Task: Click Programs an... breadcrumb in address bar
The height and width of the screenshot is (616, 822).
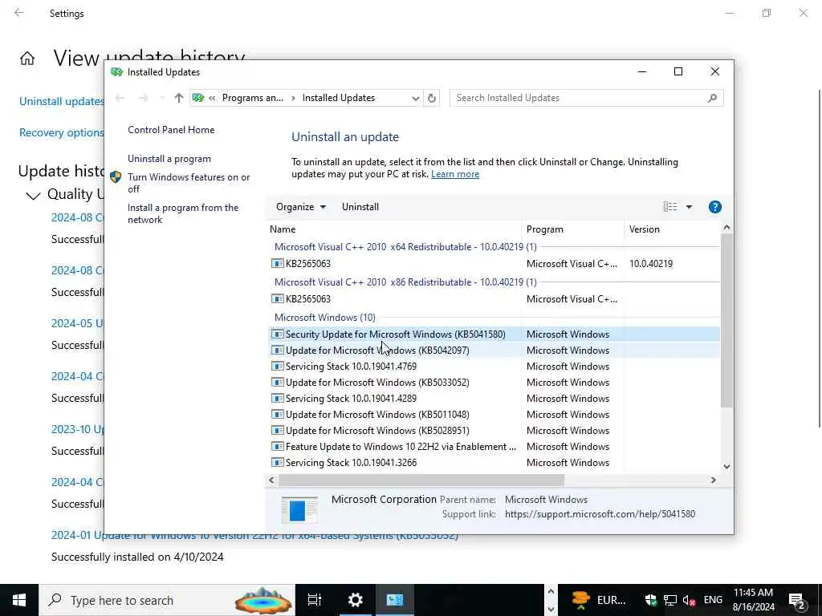Action: click(x=253, y=98)
